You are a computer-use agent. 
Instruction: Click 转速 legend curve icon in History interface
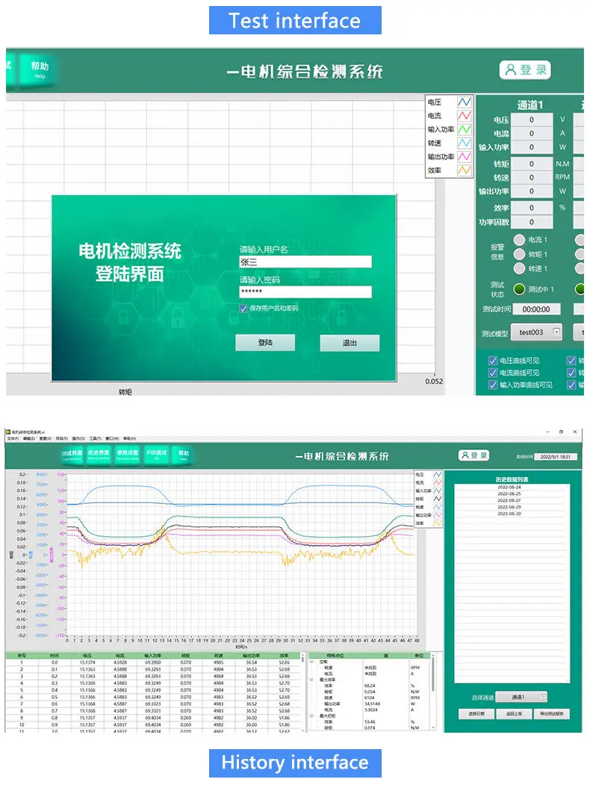point(437,507)
